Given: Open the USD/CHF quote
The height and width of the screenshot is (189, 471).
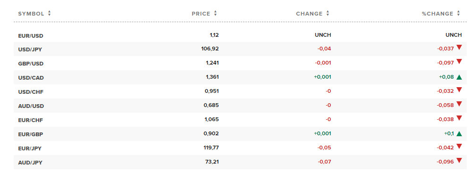Looking at the screenshot, I should pos(31,92).
